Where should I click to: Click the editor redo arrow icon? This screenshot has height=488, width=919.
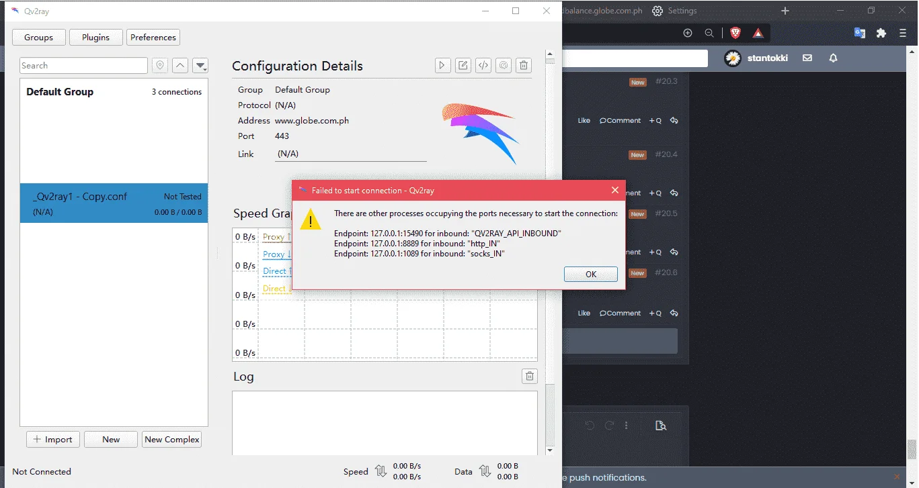609,426
